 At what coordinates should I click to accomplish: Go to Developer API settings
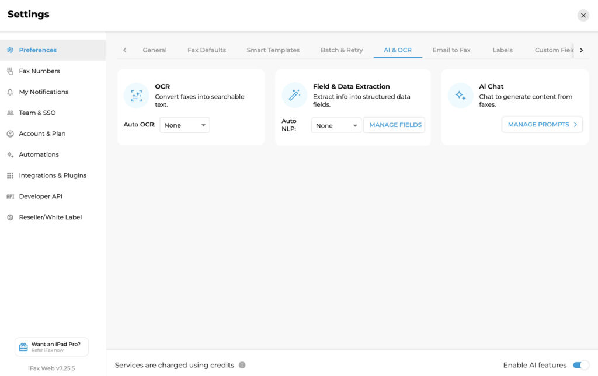40,196
